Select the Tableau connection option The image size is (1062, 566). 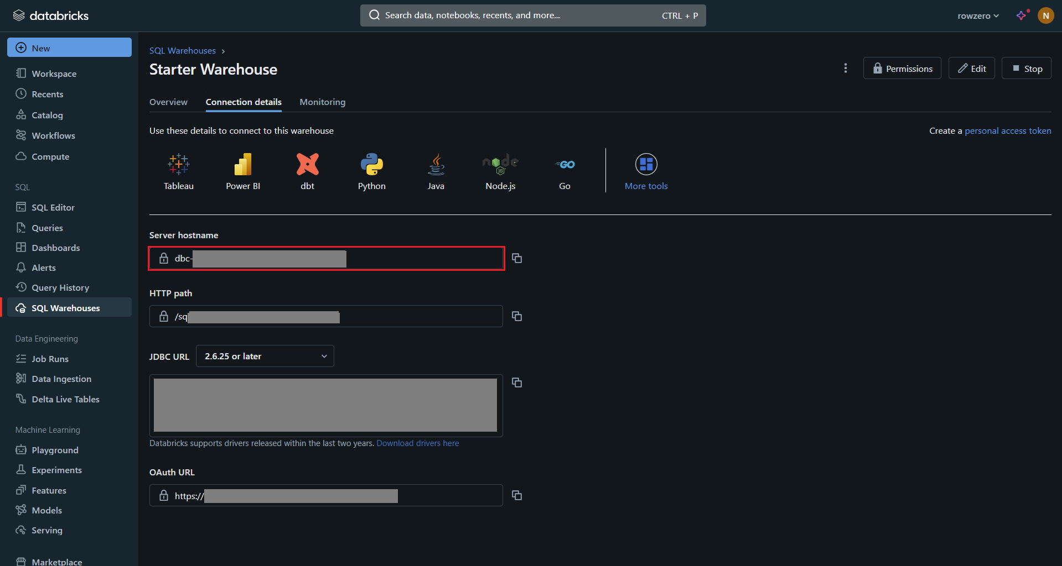click(178, 170)
